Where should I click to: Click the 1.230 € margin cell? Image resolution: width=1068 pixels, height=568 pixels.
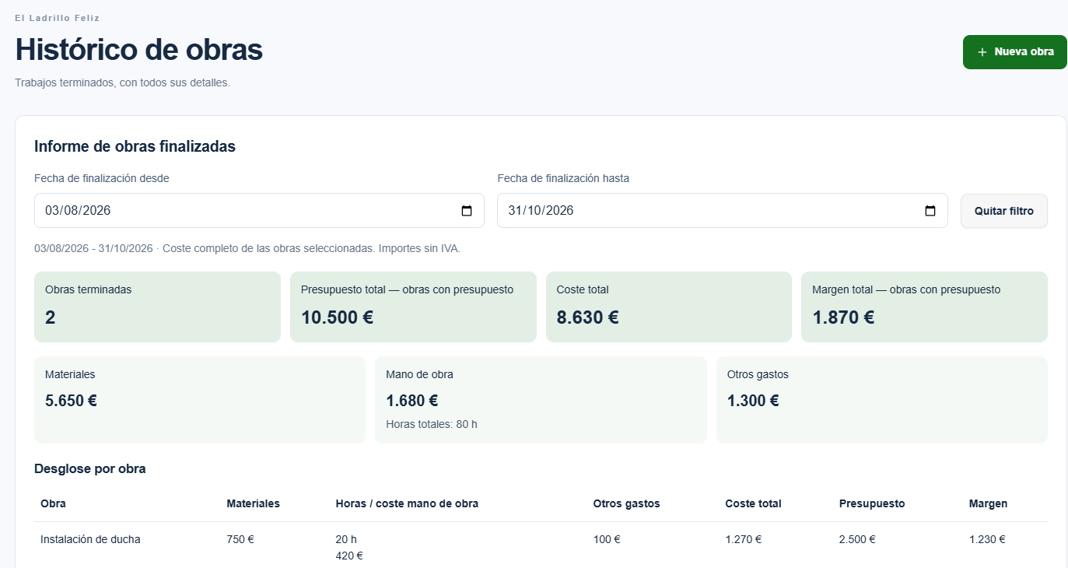click(x=987, y=539)
